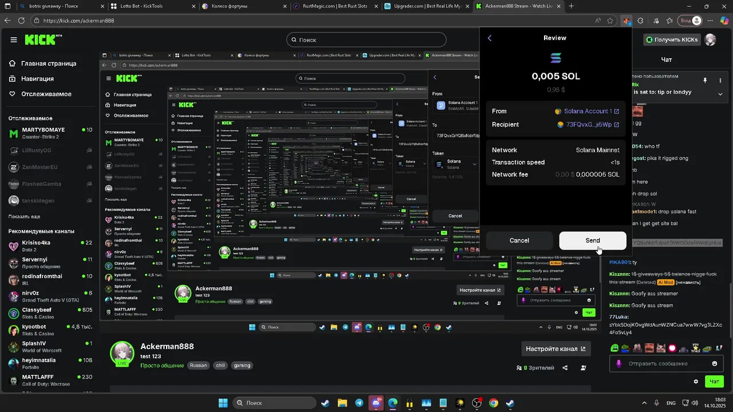Show hidden tray icons chevron
This screenshot has height=412, width=733.
pos(644,403)
